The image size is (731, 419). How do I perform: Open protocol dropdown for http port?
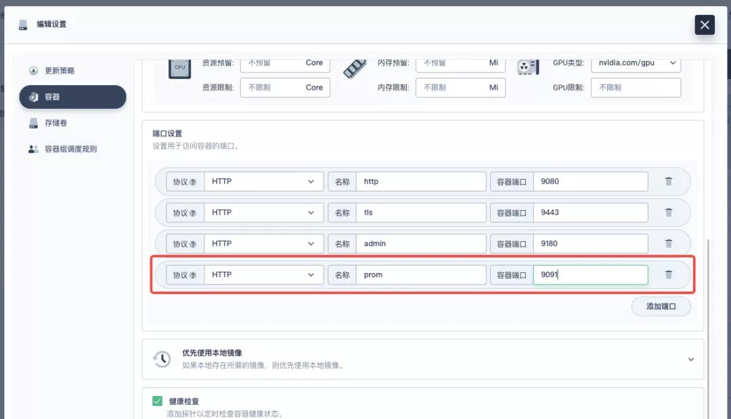(264, 182)
